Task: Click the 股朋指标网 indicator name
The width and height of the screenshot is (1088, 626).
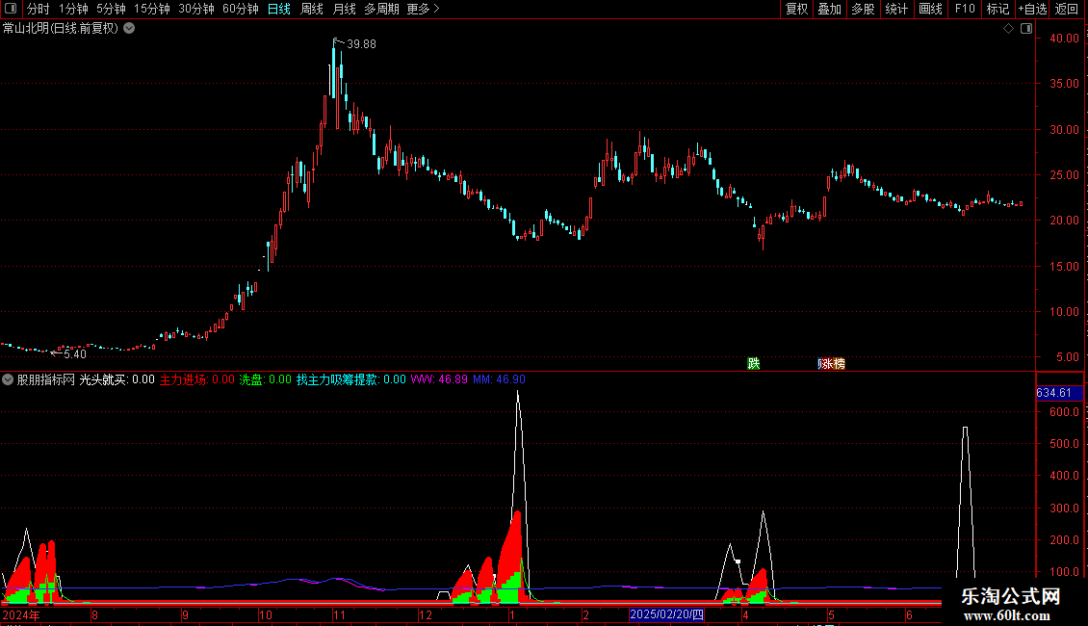Action: pos(46,379)
